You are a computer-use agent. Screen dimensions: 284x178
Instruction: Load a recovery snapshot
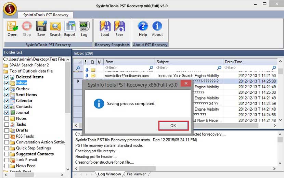coord(105,29)
